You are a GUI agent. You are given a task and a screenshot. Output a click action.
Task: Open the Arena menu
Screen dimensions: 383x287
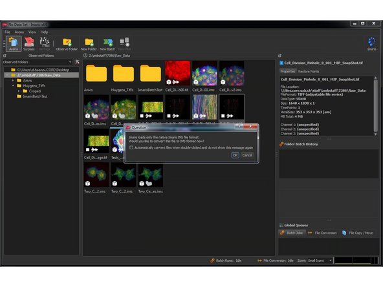click(19, 32)
